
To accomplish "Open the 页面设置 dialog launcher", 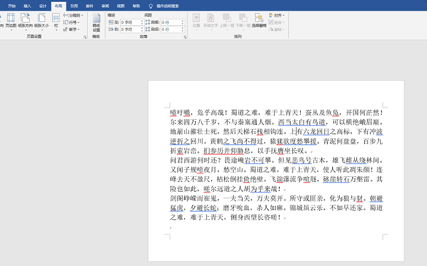I will click(x=85, y=37).
